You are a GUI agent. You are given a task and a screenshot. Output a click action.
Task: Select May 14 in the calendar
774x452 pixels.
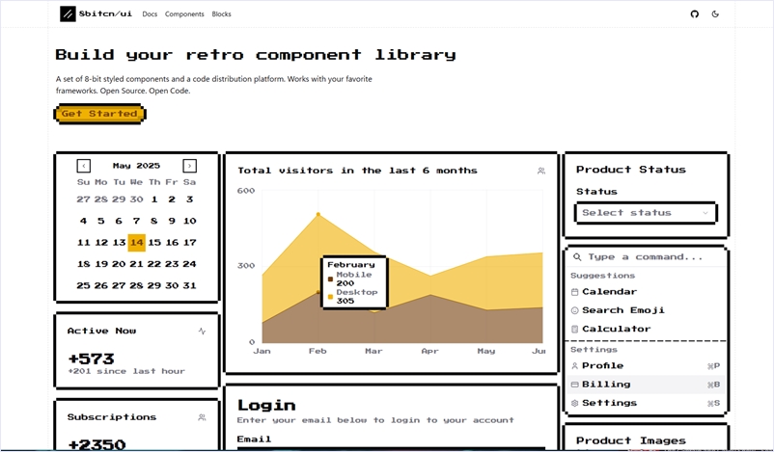pyautogui.click(x=136, y=243)
